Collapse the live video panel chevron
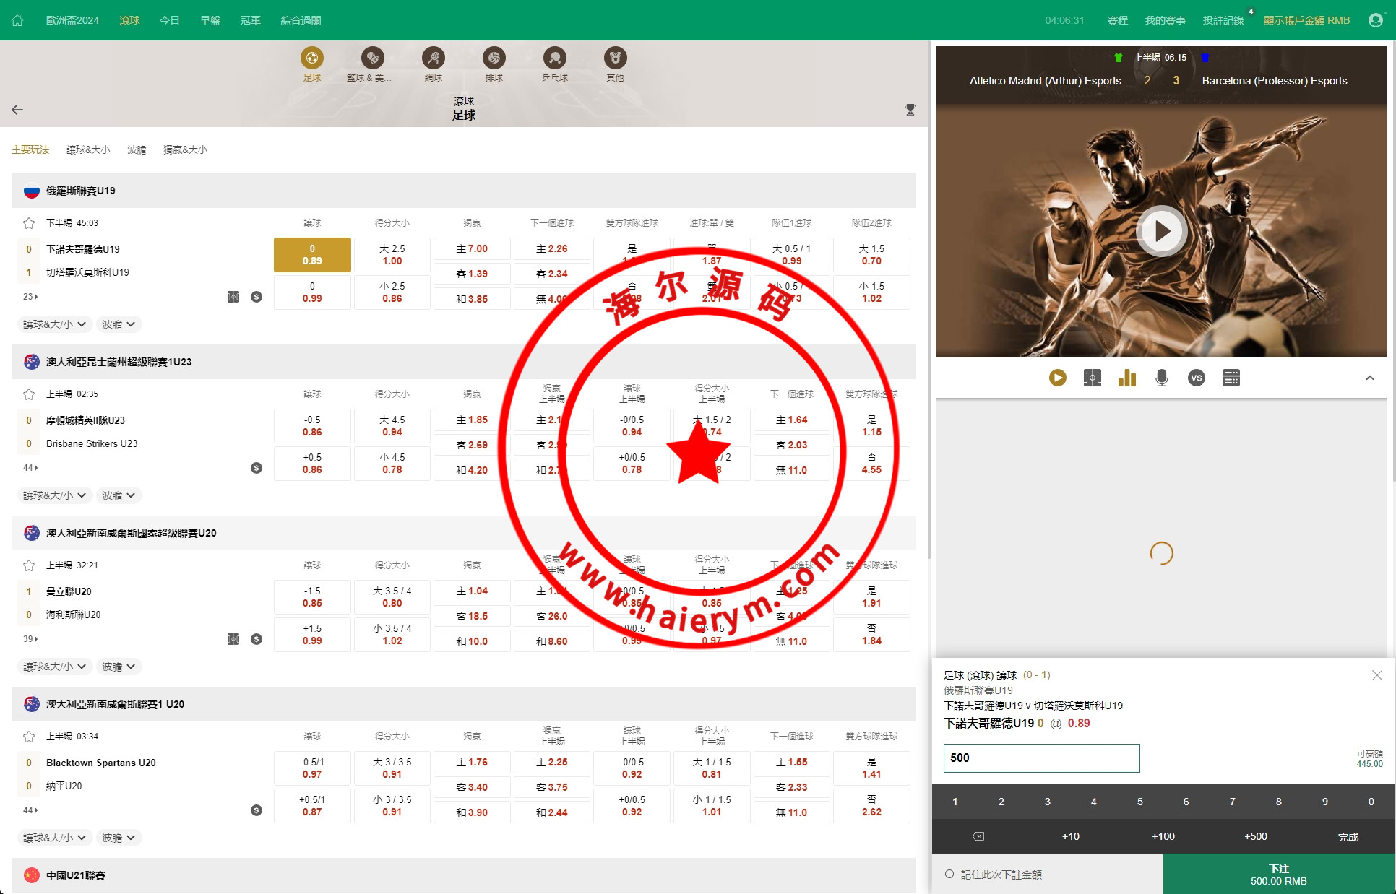This screenshot has height=894, width=1396. [1369, 378]
